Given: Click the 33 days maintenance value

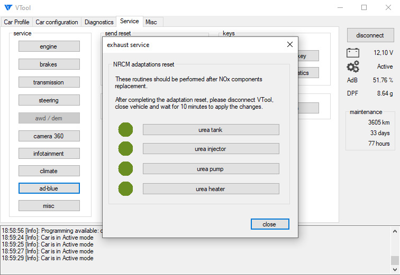Looking at the screenshot, I should click(380, 133).
